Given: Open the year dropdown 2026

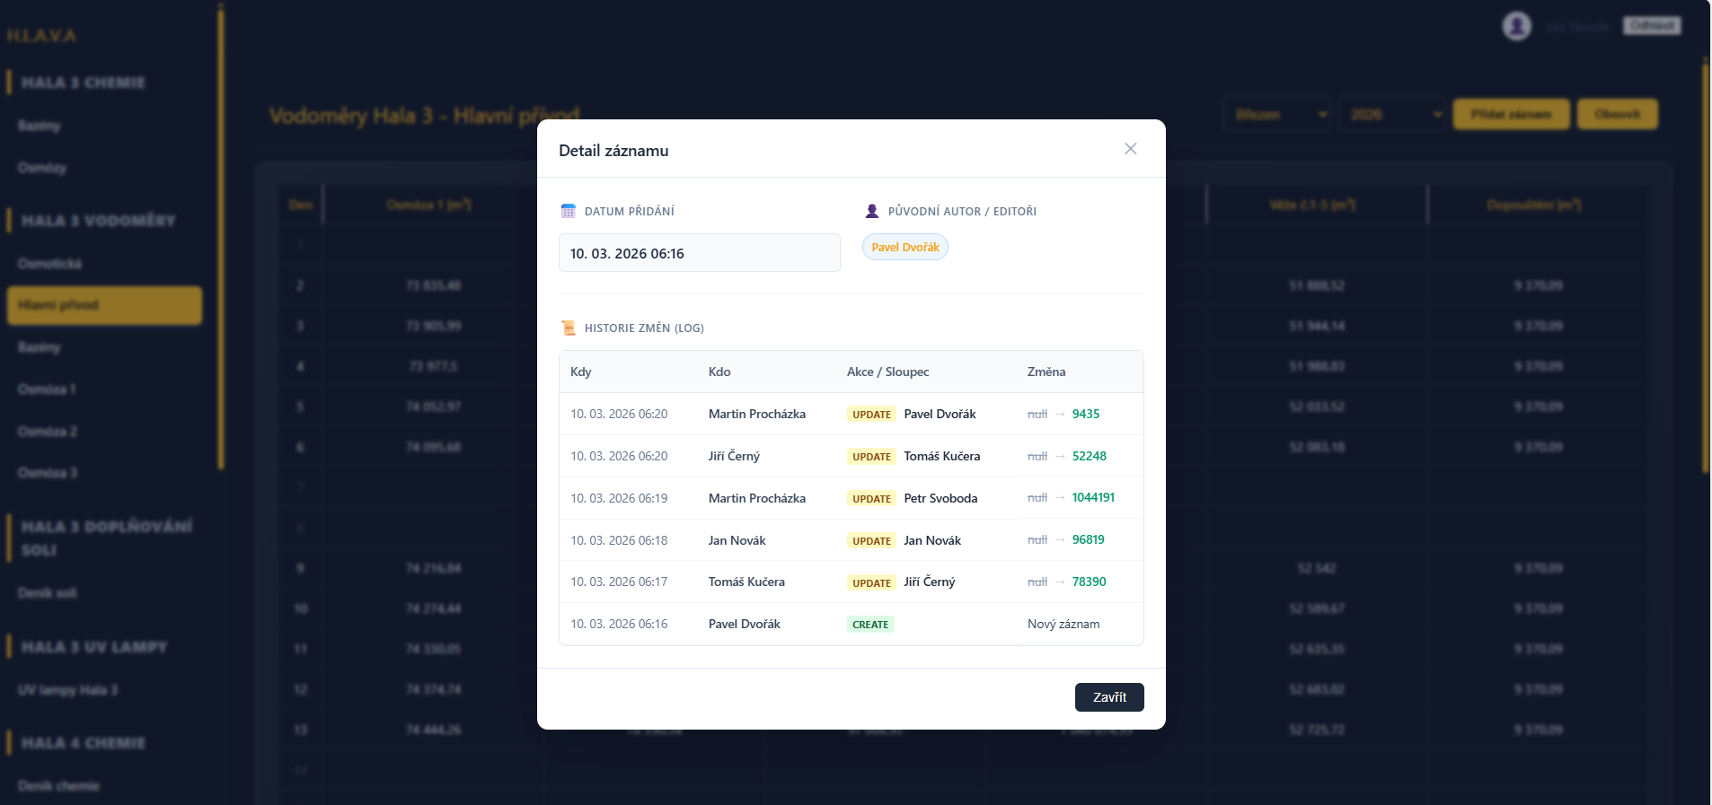Looking at the screenshot, I should tap(1392, 115).
